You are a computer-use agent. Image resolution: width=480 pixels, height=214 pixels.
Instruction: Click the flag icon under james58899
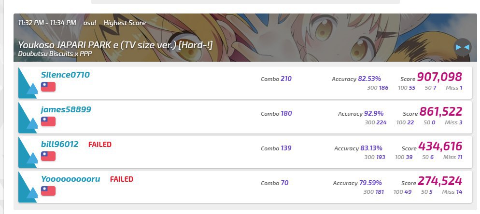[x=48, y=121]
